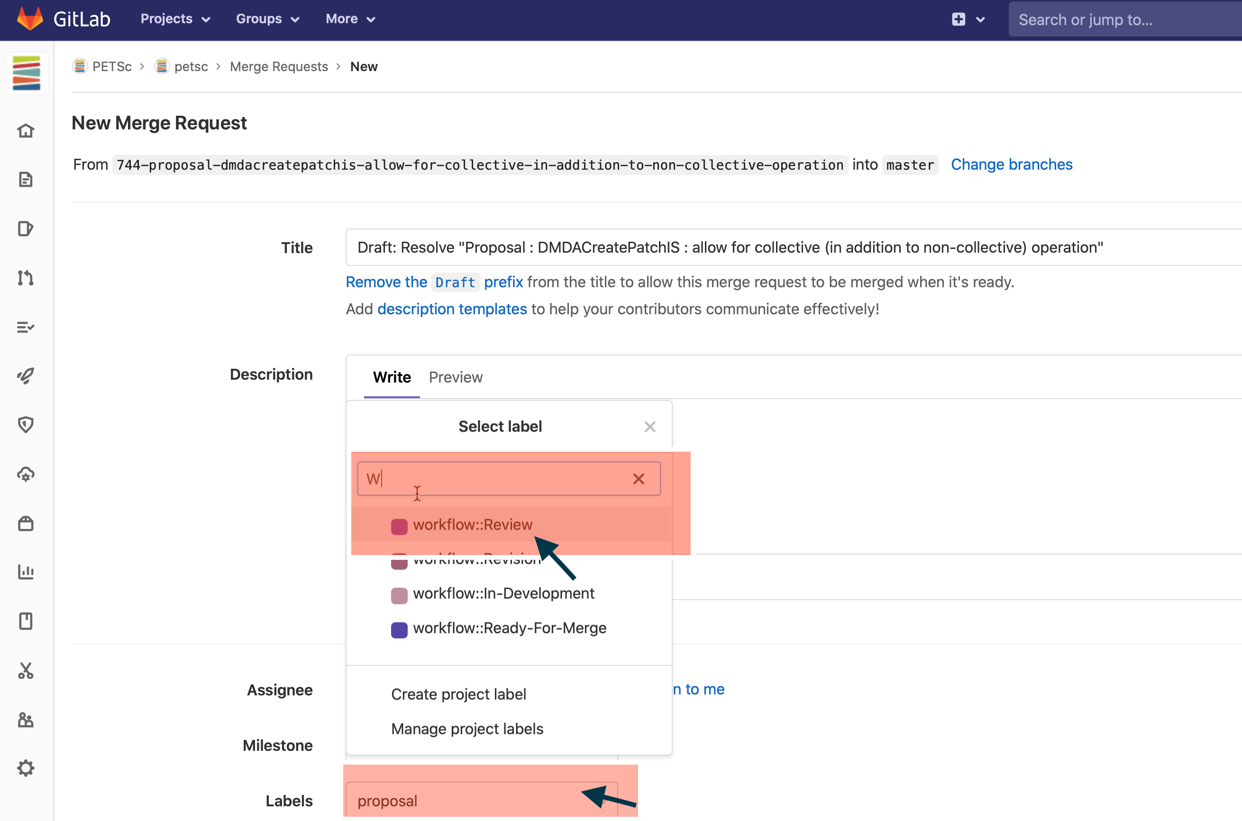Click the GitLab fox logo
Screen dimensions: 1242x821
click(x=30, y=18)
